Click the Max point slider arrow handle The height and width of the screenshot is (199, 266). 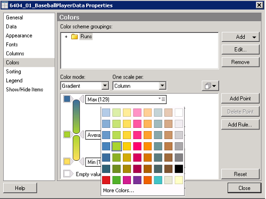82,99
